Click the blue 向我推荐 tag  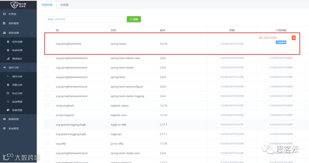(281, 42)
